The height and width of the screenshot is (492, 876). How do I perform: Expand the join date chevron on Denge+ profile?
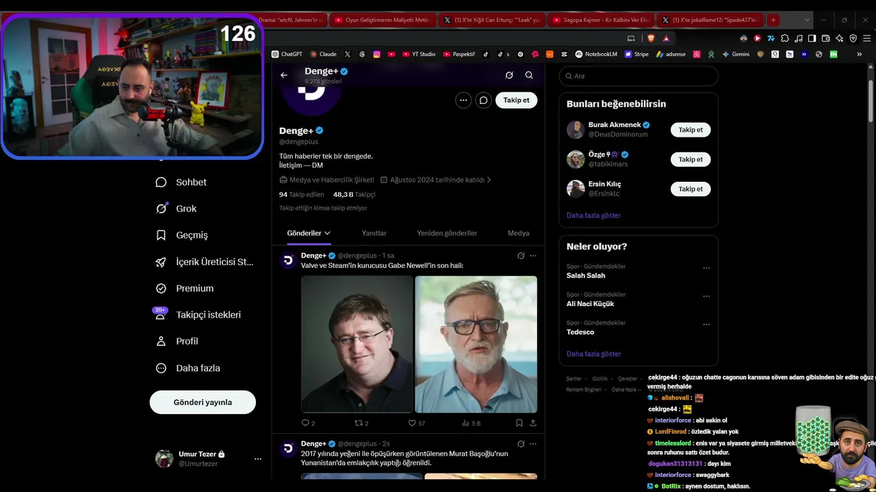[489, 180]
